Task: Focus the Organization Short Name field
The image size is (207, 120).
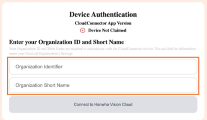Action: pos(103,85)
